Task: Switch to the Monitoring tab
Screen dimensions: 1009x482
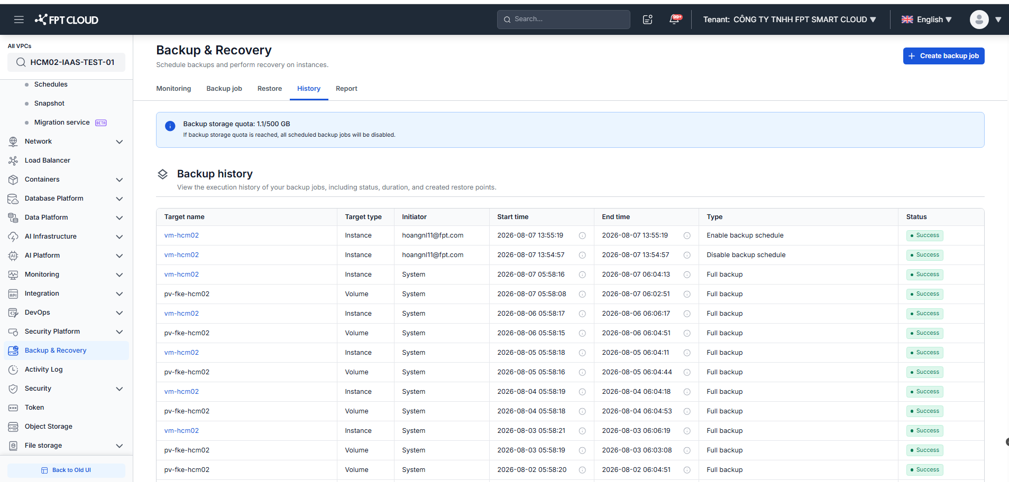Action: [x=173, y=89]
